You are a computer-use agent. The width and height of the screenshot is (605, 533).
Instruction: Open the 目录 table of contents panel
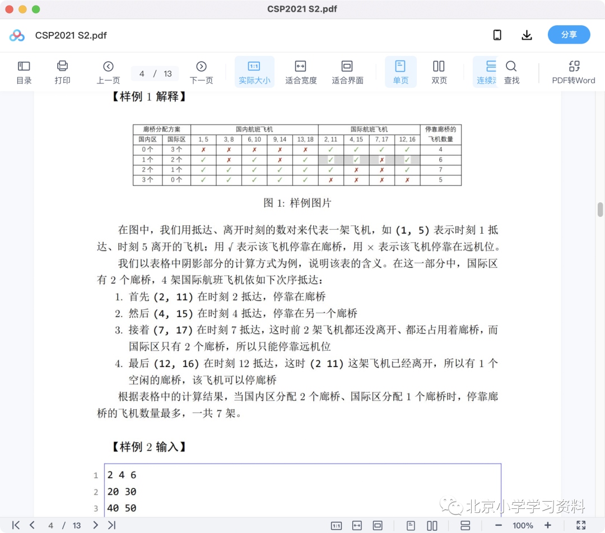(x=24, y=72)
